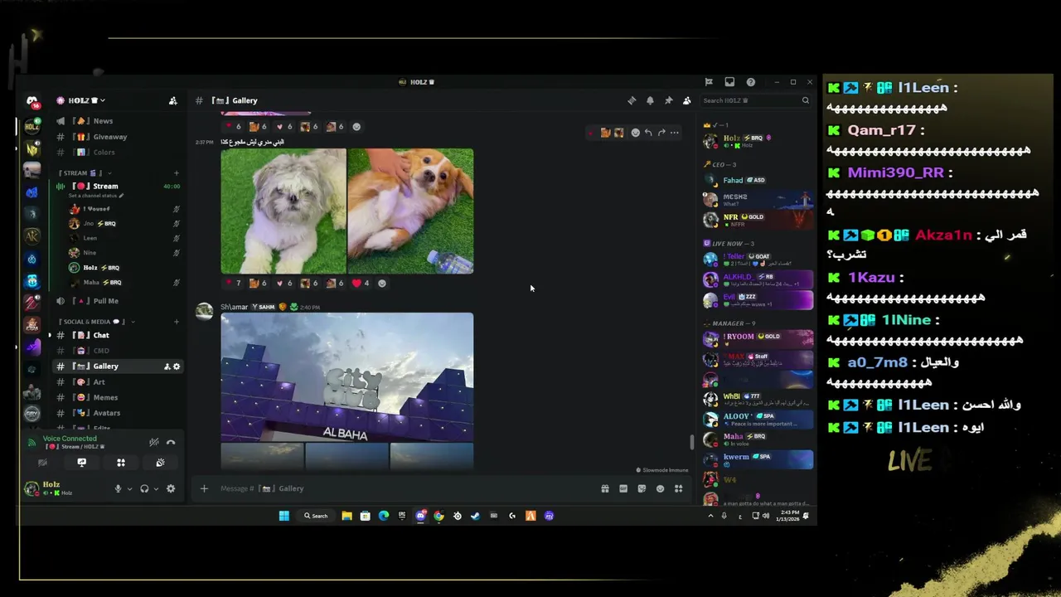Share your screen button in voice panel
Screen dimensions: 1061x597
tap(81, 463)
